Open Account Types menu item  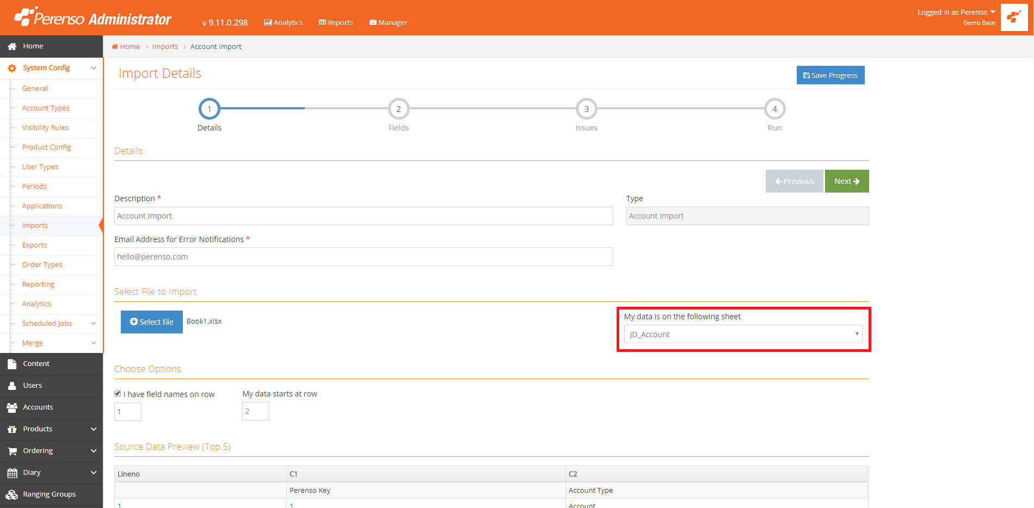tap(46, 108)
